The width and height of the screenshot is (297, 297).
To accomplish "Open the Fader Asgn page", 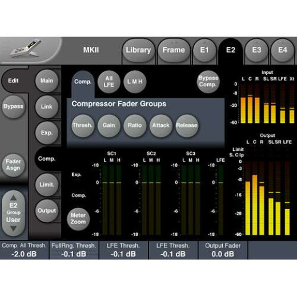I will tap(13, 165).
